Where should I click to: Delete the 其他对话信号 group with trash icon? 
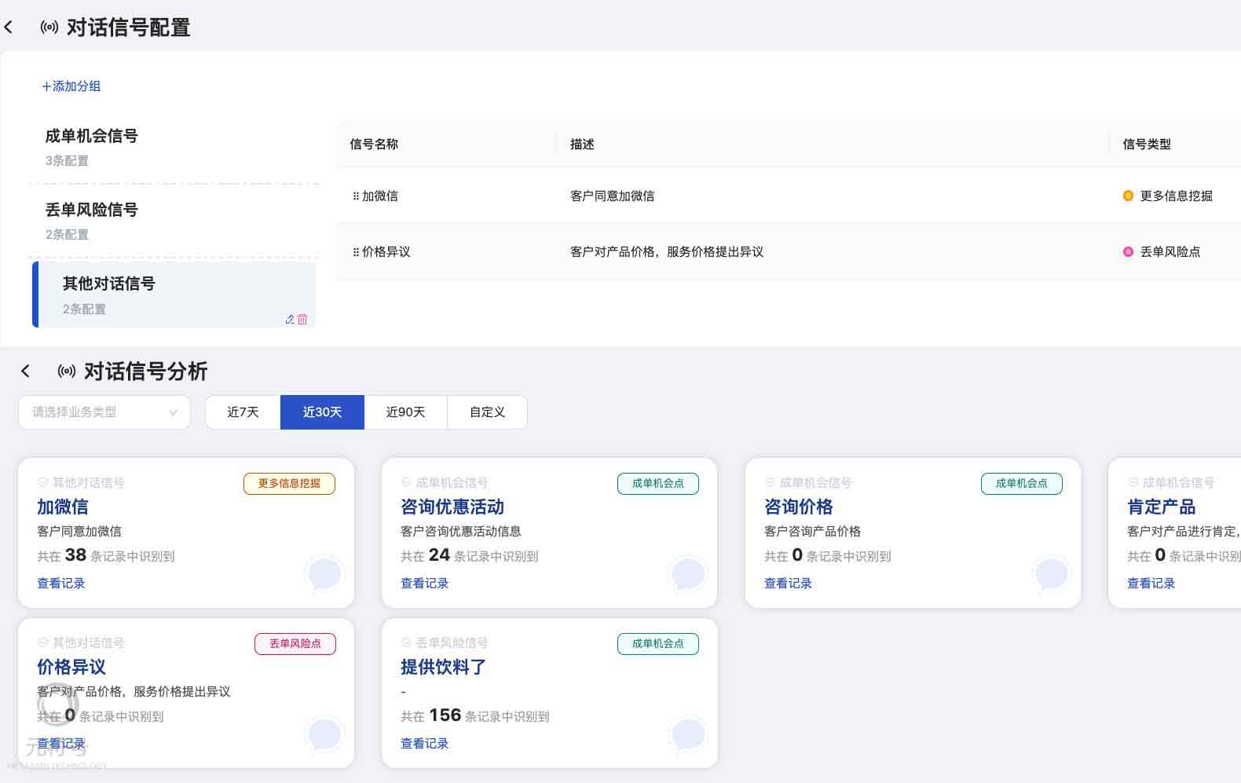pyautogui.click(x=302, y=319)
